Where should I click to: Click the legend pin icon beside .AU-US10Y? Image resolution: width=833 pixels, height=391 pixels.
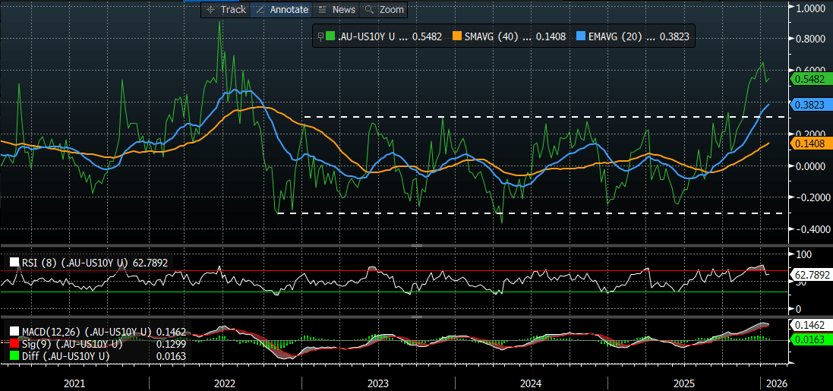point(320,36)
